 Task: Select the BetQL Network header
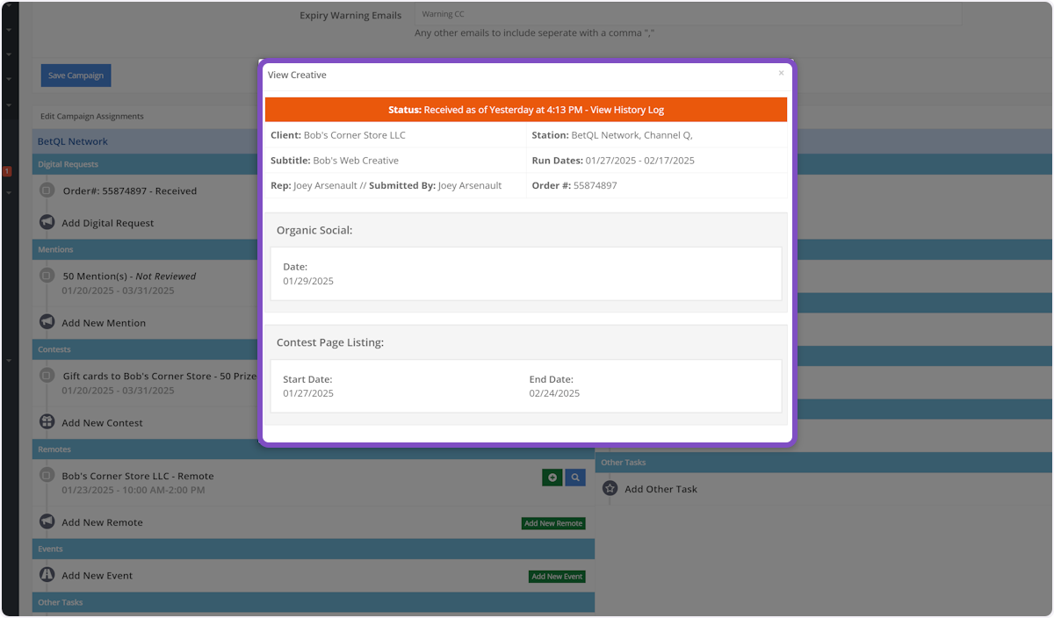[x=73, y=141]
